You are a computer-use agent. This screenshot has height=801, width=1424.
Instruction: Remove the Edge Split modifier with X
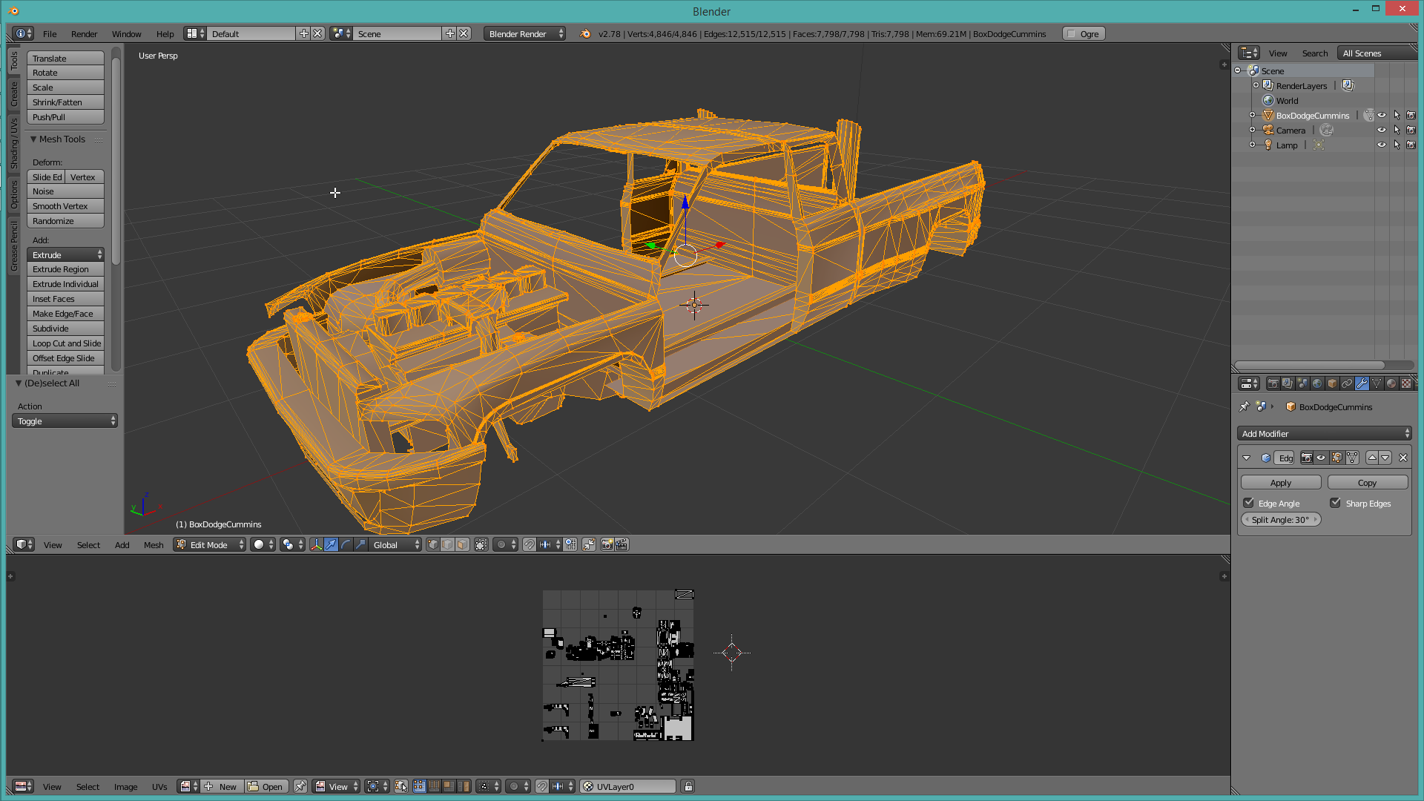coord(1403,458)
